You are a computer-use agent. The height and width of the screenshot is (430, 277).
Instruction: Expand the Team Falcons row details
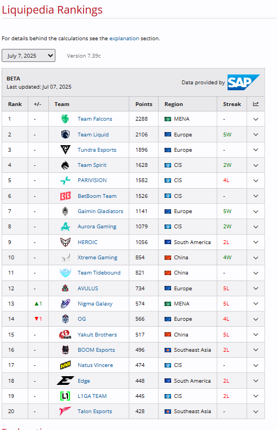[256, 119]
